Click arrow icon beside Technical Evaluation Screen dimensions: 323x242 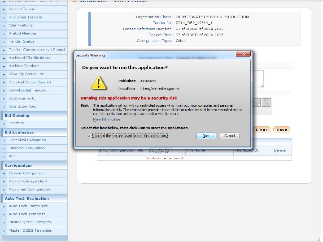(x=4, y=140)
